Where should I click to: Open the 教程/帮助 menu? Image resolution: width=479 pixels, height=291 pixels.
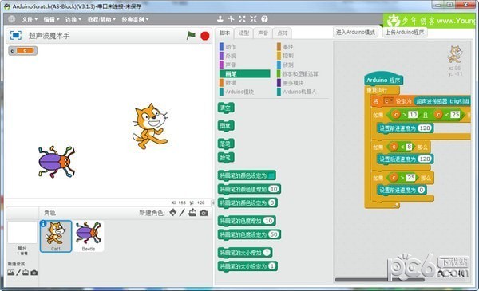[101, 19]
